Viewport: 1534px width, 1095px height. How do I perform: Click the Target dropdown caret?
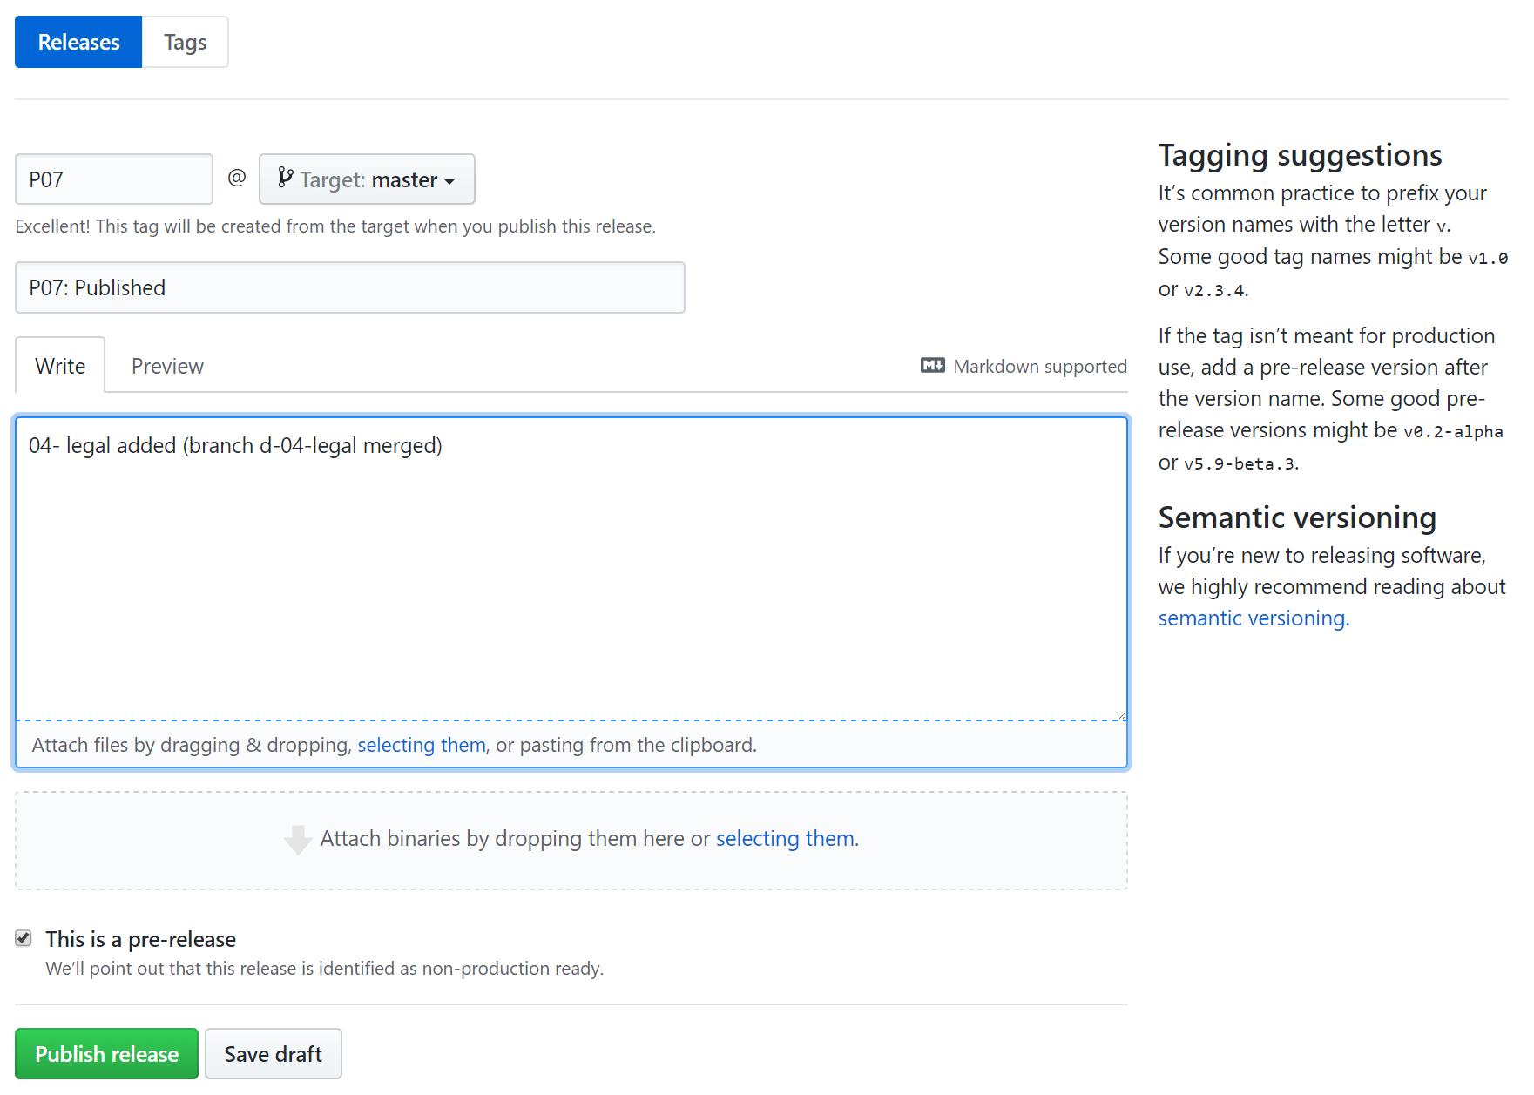click(x=450, y=179)
